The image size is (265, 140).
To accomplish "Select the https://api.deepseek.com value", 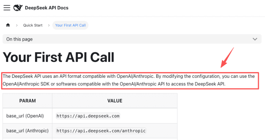I will coord(88,116).
